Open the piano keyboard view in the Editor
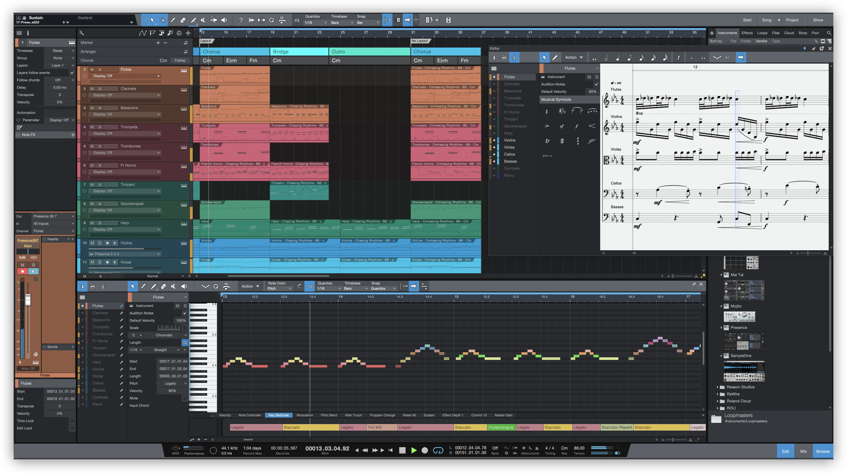This screenshot has height=474, width=847. [x=493, y=57]
